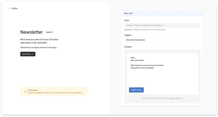This screenshot has width=218, height=117.
Task: Go back via the Editor label
Action: coord(14,8)
